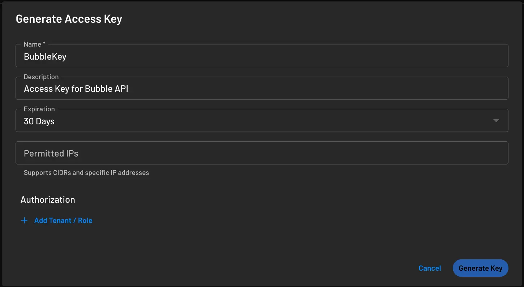
Task: Submit the form via Generate Key
Action: (x=480, y=268)
